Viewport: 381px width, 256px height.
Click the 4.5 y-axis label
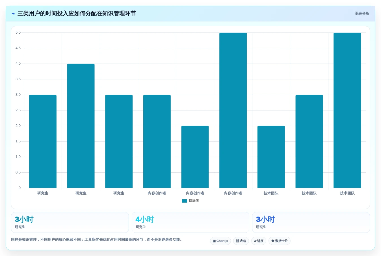18,48
